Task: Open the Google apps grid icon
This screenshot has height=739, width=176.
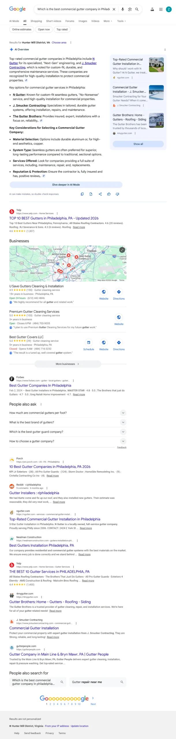Action: coord(161,9)
